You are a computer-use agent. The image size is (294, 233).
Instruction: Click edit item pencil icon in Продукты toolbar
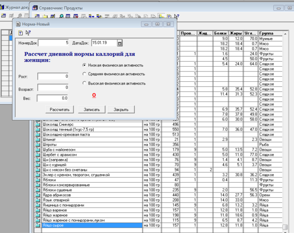click(x=53, y=16)
